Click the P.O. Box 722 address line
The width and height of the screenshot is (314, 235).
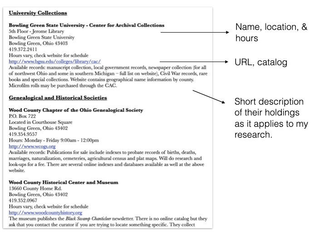[22, 116]
